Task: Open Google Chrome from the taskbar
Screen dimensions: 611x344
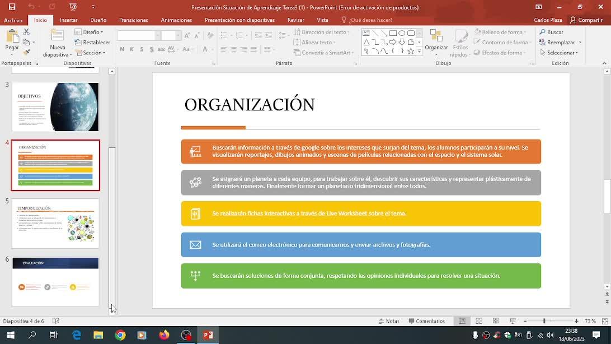Action: (x=120, y=335)
